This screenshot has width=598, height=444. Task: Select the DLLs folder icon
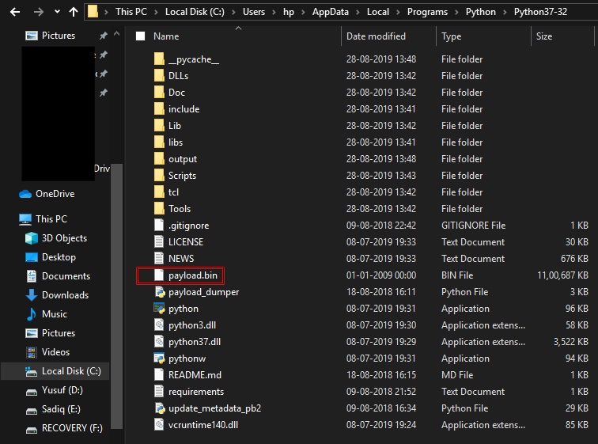point(160,75)
